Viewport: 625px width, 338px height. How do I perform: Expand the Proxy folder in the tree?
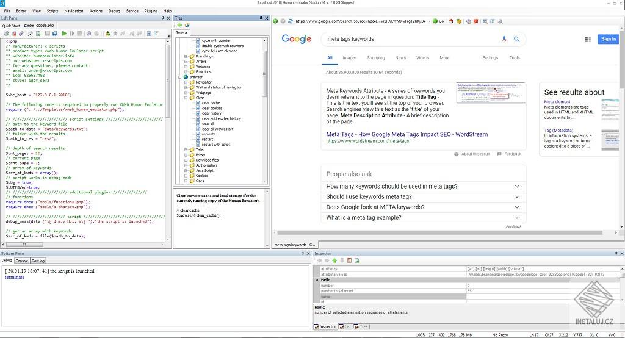[186, 154]
